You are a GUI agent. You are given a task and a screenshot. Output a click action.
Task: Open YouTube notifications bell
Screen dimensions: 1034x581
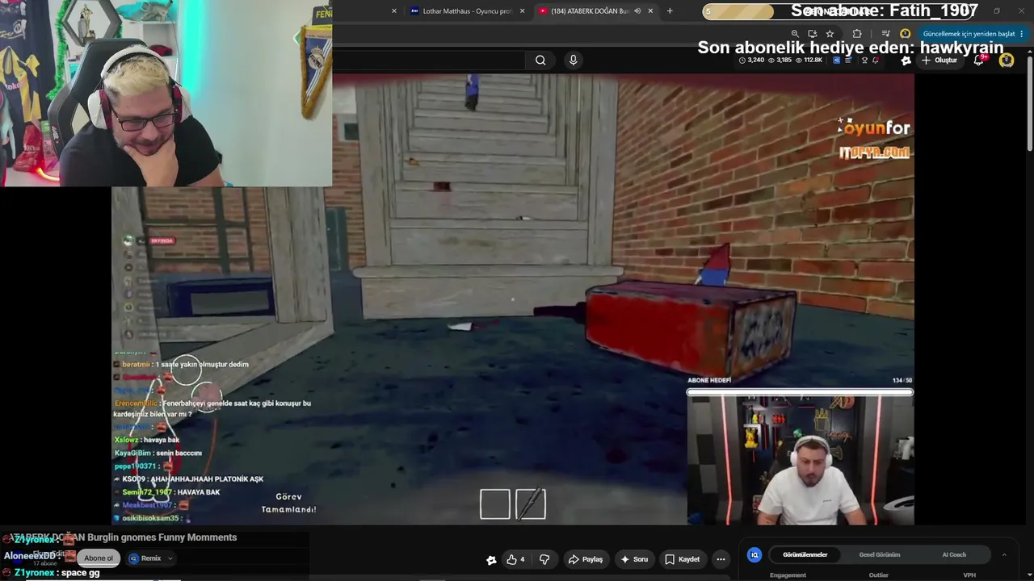[x=979, y=61]
